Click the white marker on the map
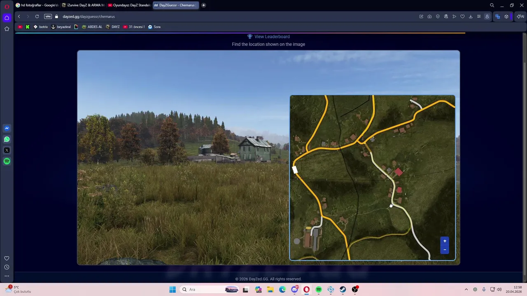Image resolution: width=527 pixels, height=296 pixels. pyautogui.click(x=295, y=170)
